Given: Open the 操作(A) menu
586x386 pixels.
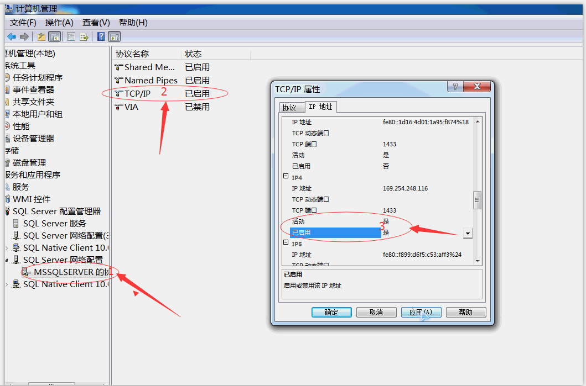Looking at the screenshot, I should pyautogui.click(x=59, y=22).
